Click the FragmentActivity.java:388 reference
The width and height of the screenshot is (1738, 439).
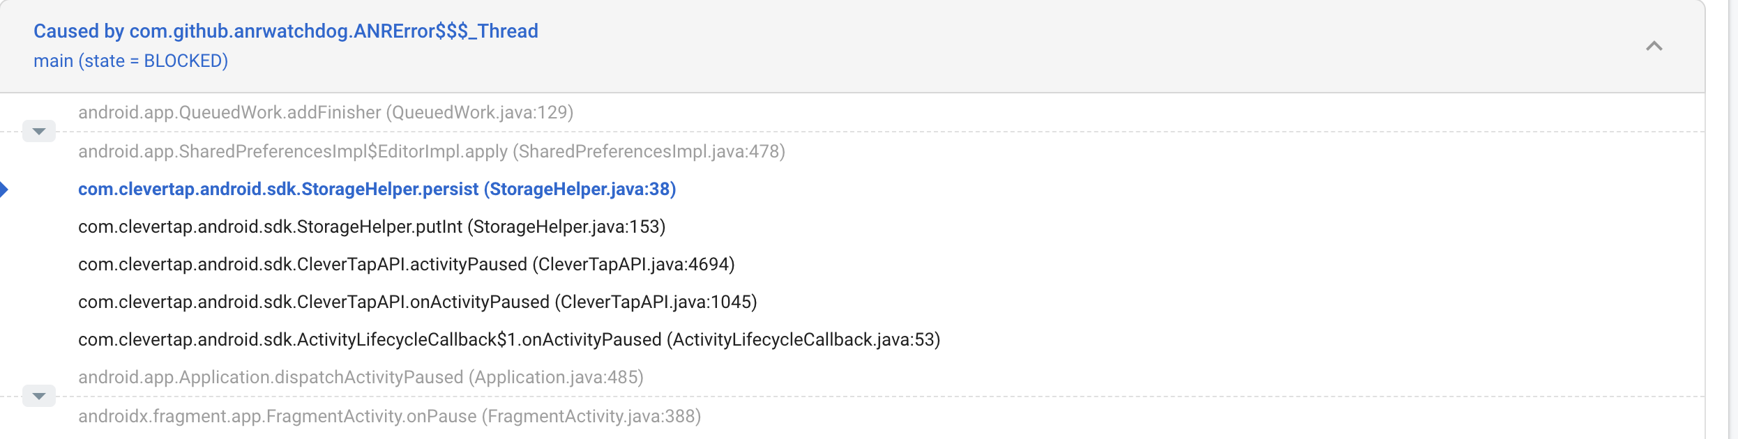(591, 415)
